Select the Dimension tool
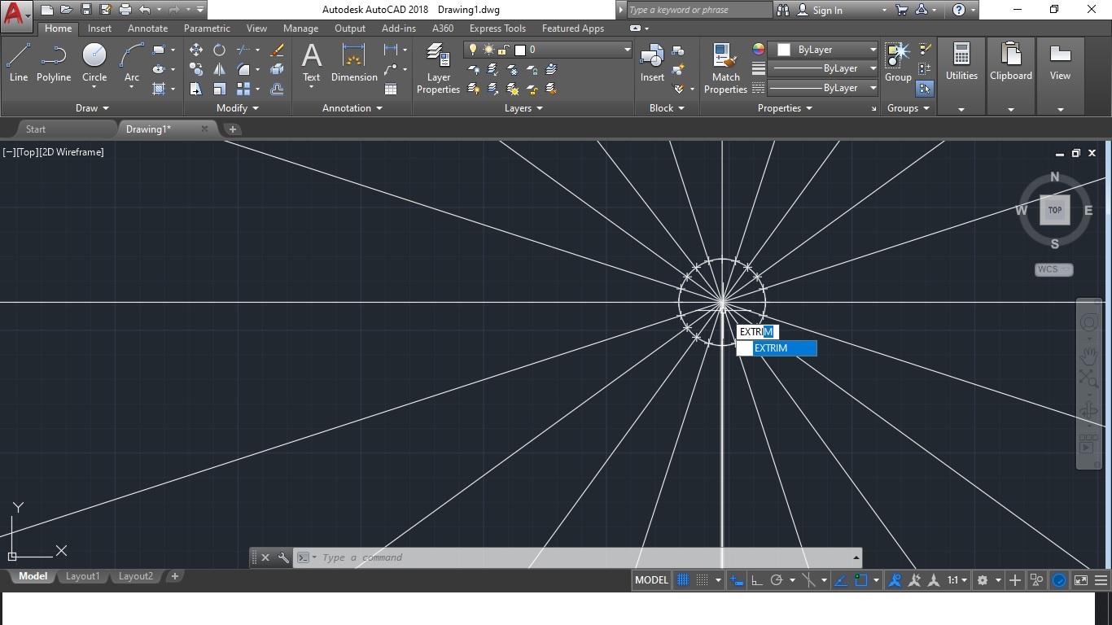Viewport: 1112px width, 625px height. (x=354, y=63)
